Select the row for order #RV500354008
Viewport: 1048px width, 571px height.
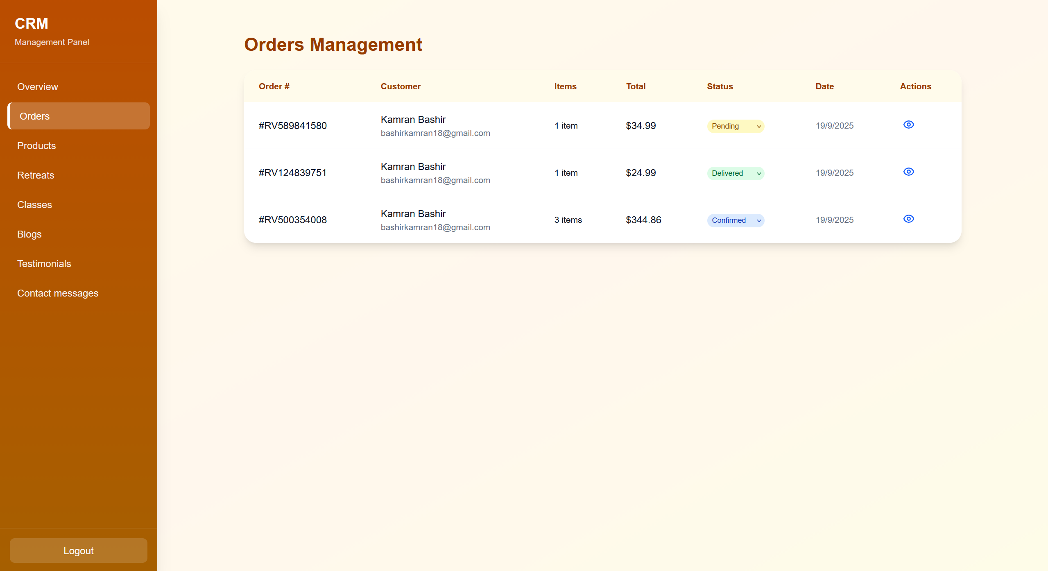292,220
